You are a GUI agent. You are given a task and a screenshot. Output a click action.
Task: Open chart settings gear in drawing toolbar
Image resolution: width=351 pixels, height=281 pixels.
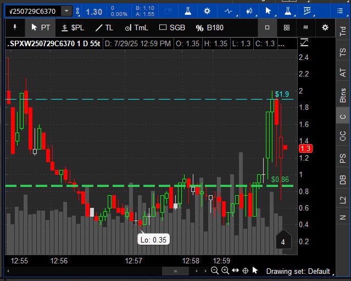click(x=325, y=27)
